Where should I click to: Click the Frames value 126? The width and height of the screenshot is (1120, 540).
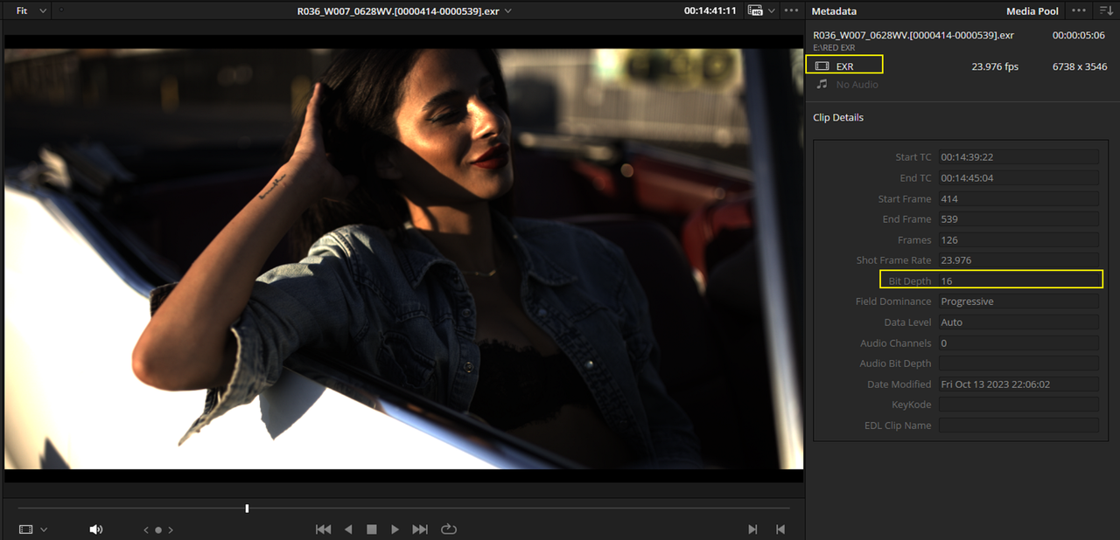coord(1018,240)
